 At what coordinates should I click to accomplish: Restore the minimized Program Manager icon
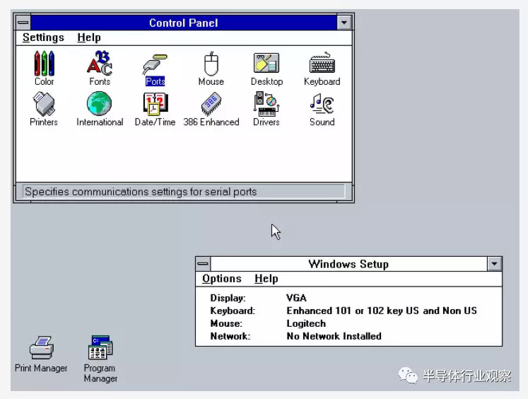100,349
